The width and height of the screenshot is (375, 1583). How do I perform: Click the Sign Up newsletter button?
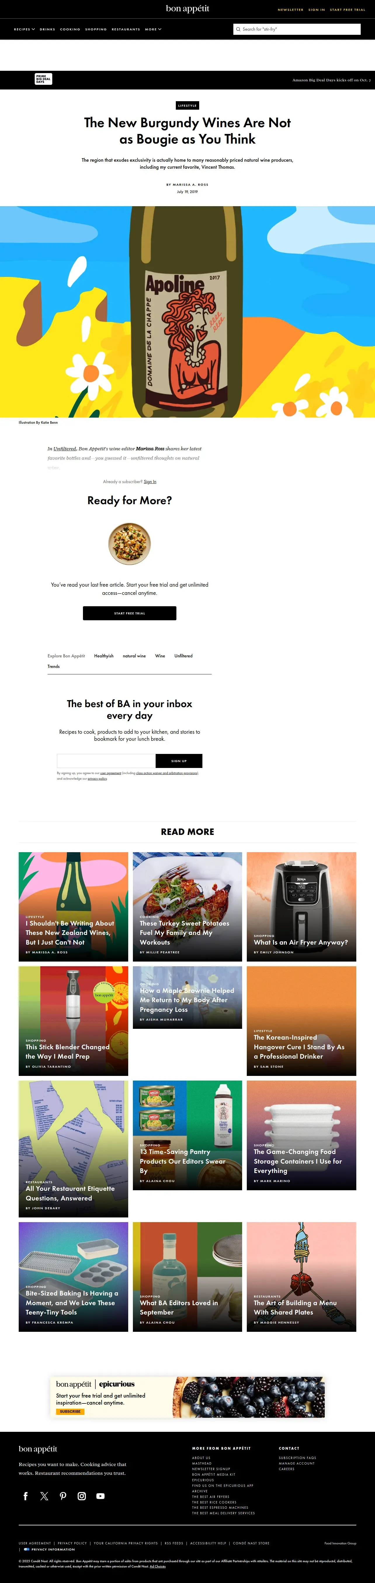[179, 761]
